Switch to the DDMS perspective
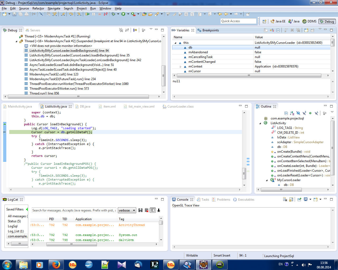Image resolution: width=338 pixels, height=270 pixels. pos(309,21)
